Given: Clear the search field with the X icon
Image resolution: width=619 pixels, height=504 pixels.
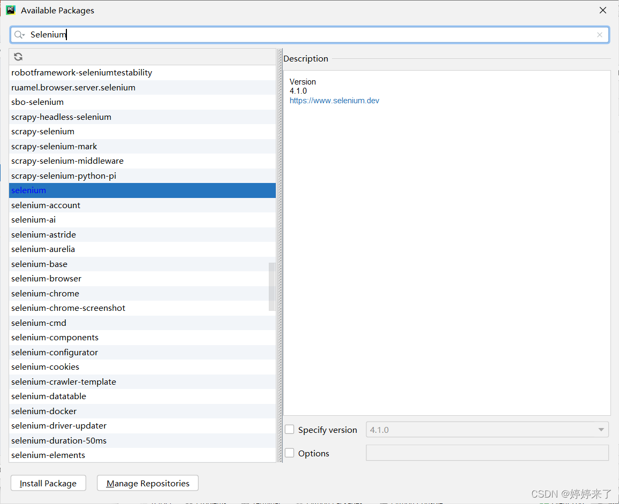Looking at the screenshot, I should tap(600, 35).
